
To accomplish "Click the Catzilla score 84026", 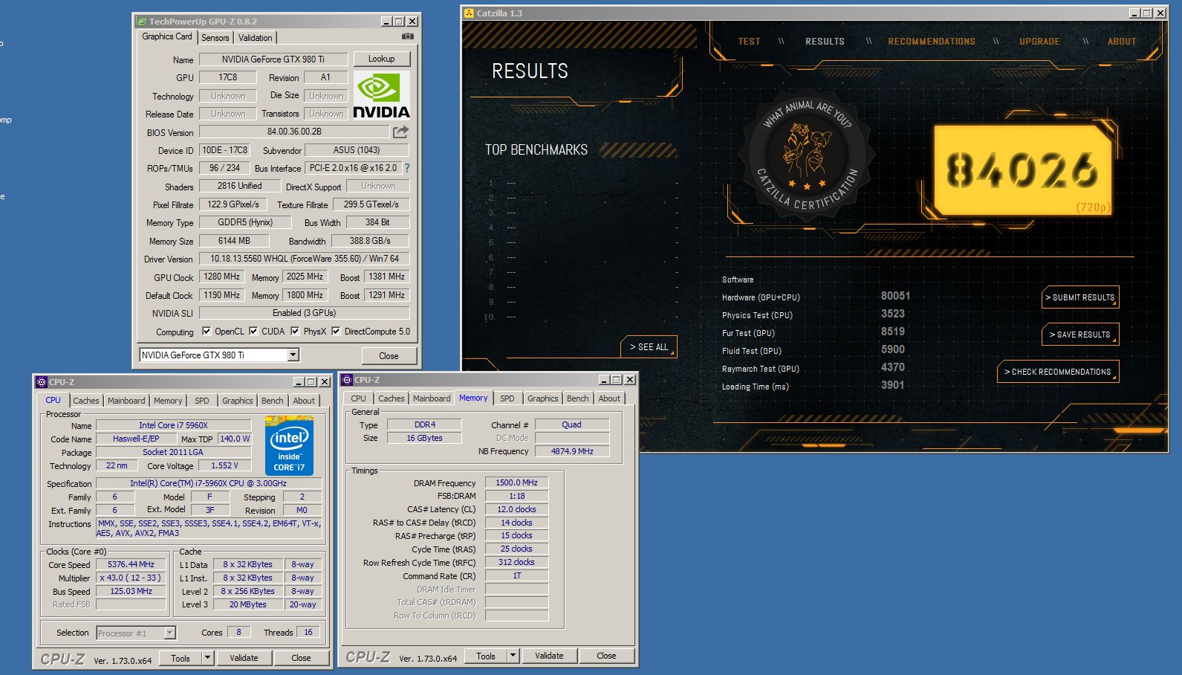I will click(x=1022, y=170).
